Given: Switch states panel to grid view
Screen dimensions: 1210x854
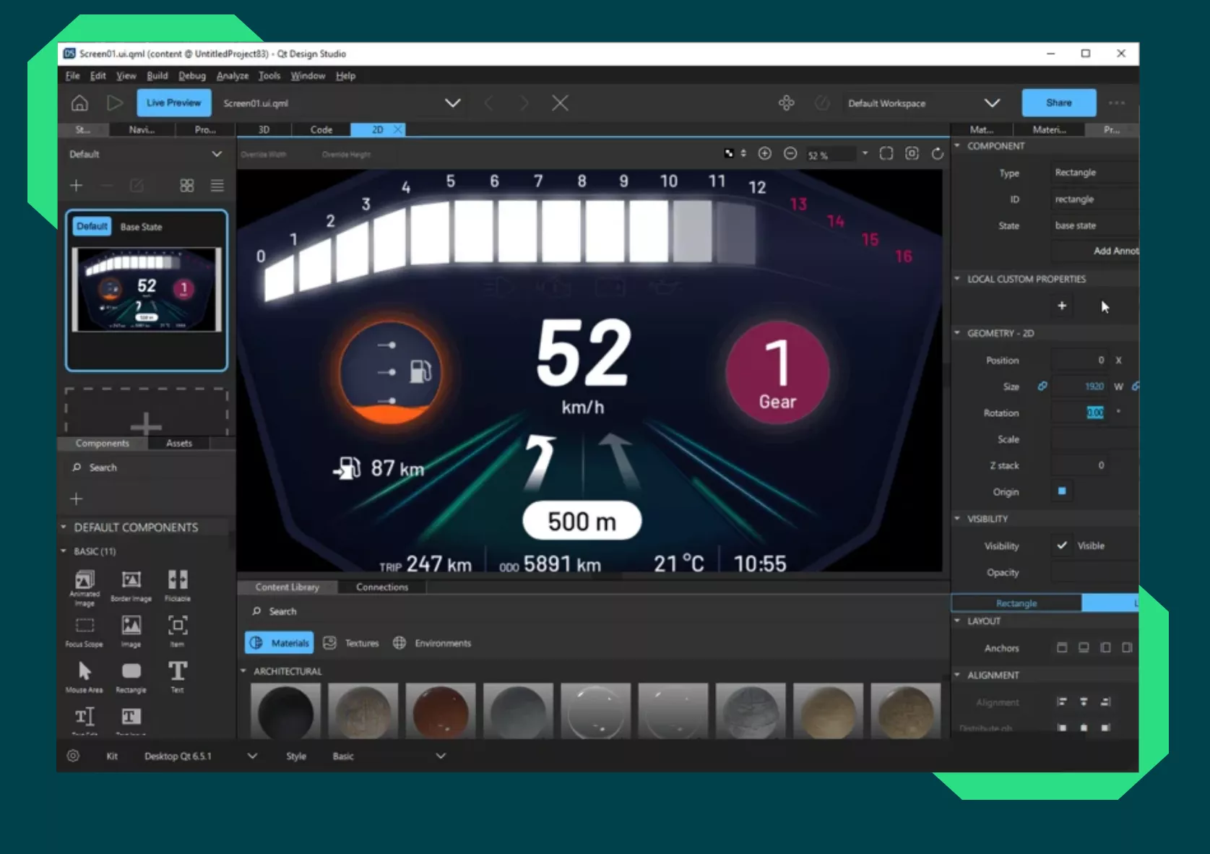Looking at the screenshot, I should tap(187, 186).
